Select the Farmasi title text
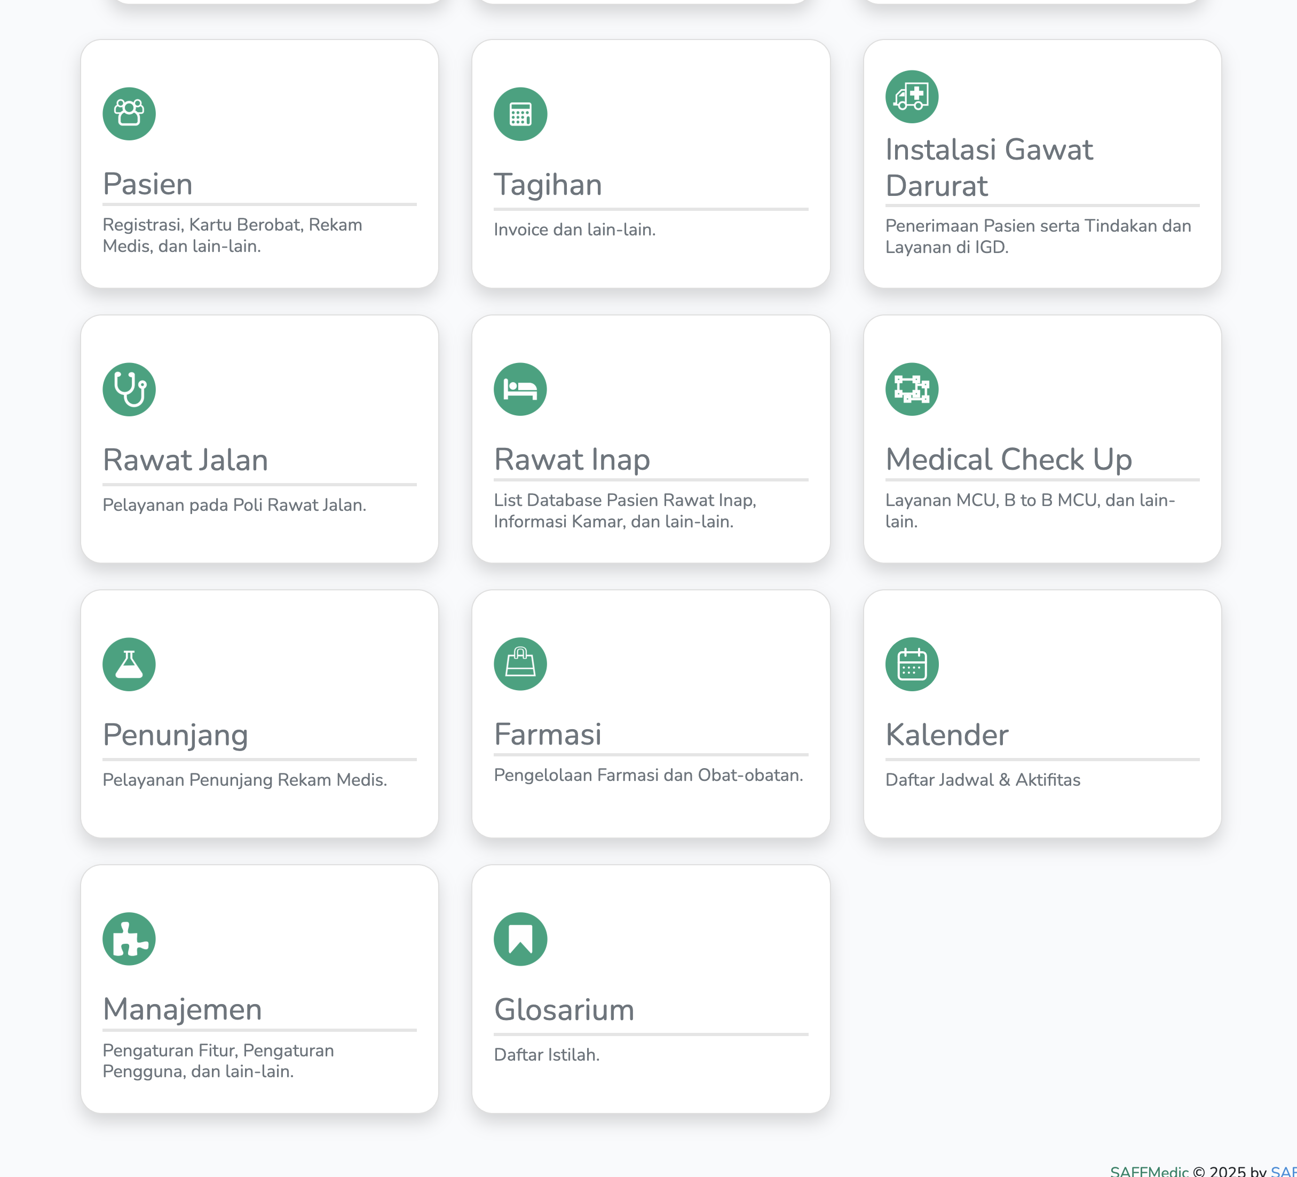The height and width of the screenshot is (1177, 1297). (548, 734)
